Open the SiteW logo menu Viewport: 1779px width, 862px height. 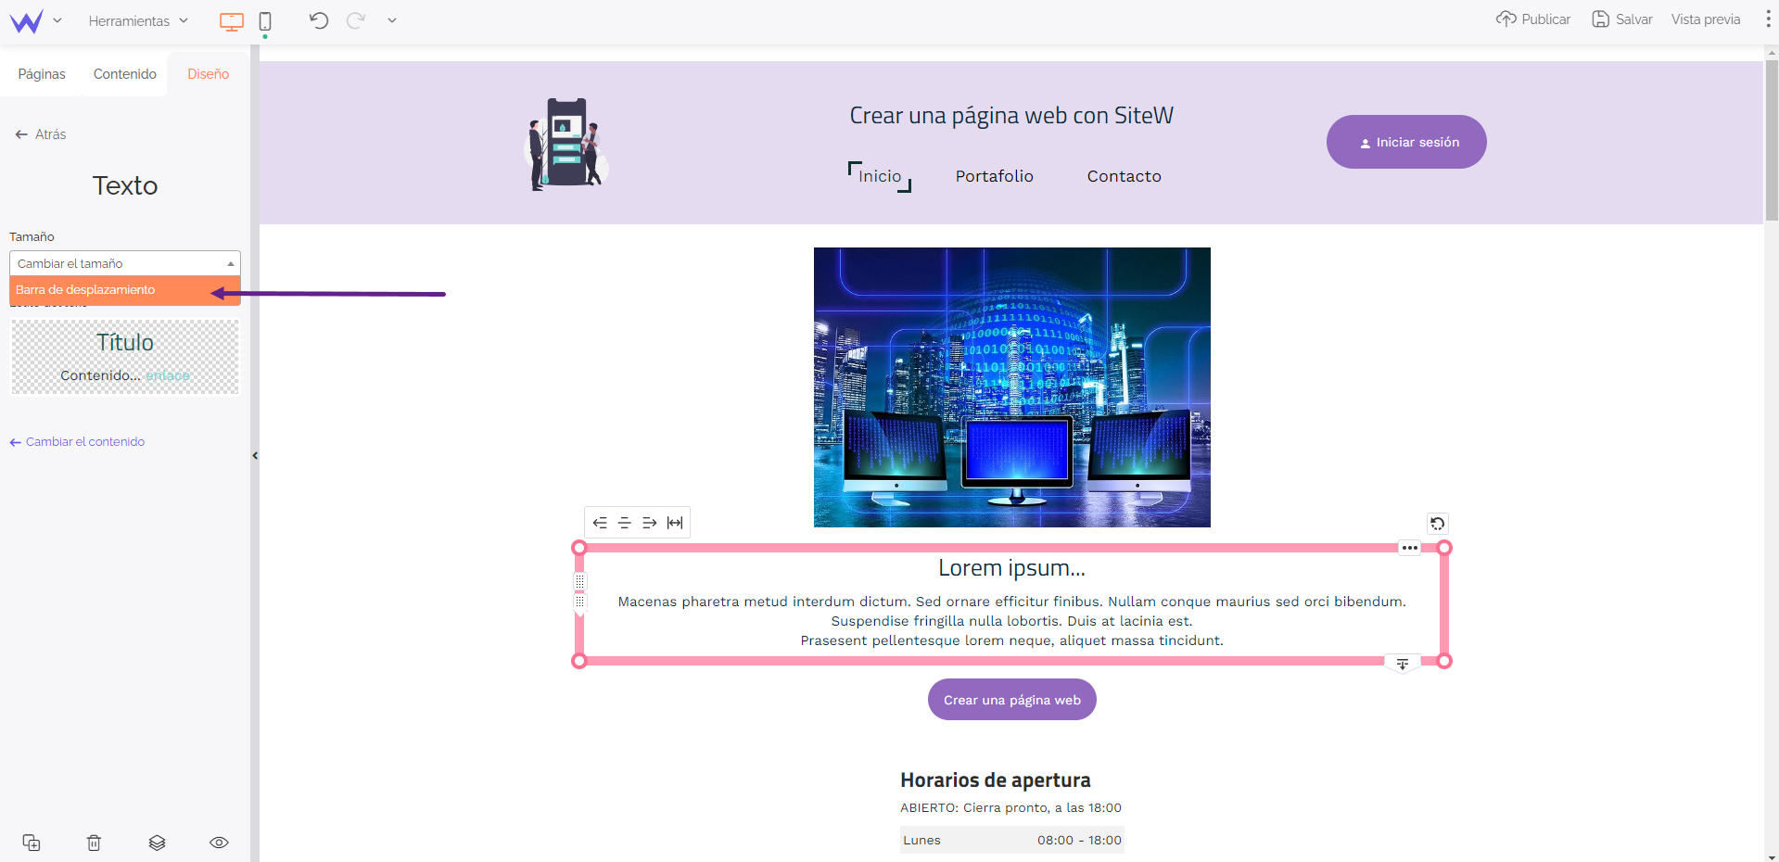click(27, 20)
